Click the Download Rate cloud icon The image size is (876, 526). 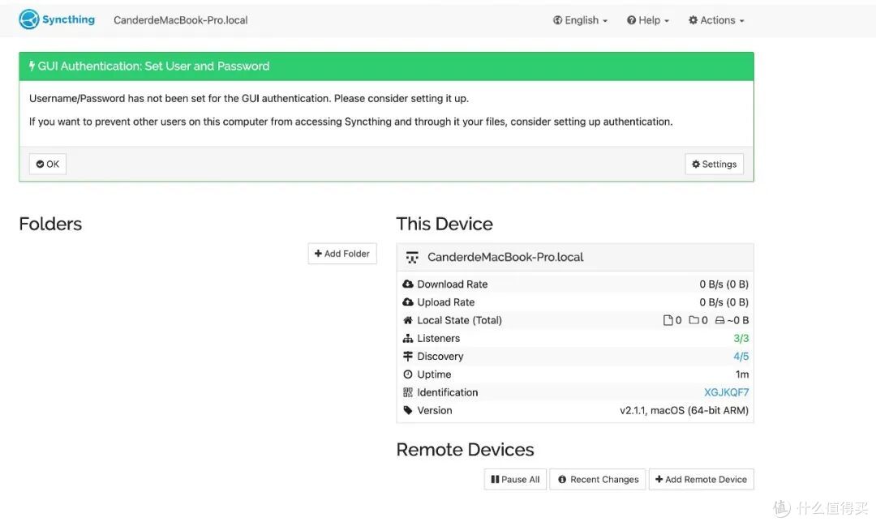[x=408, y=284]
